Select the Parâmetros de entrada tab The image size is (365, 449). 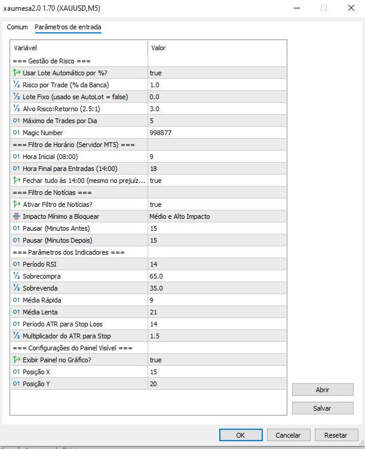click(x=68, y=27)
